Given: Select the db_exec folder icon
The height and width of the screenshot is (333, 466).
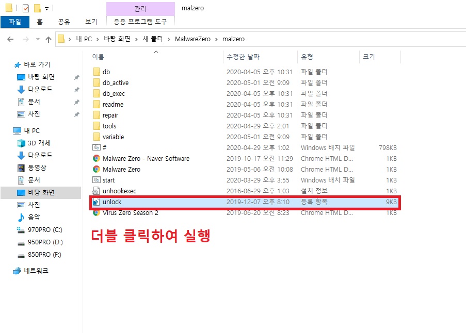Looking at the screenshot, I should pos(97,93).
